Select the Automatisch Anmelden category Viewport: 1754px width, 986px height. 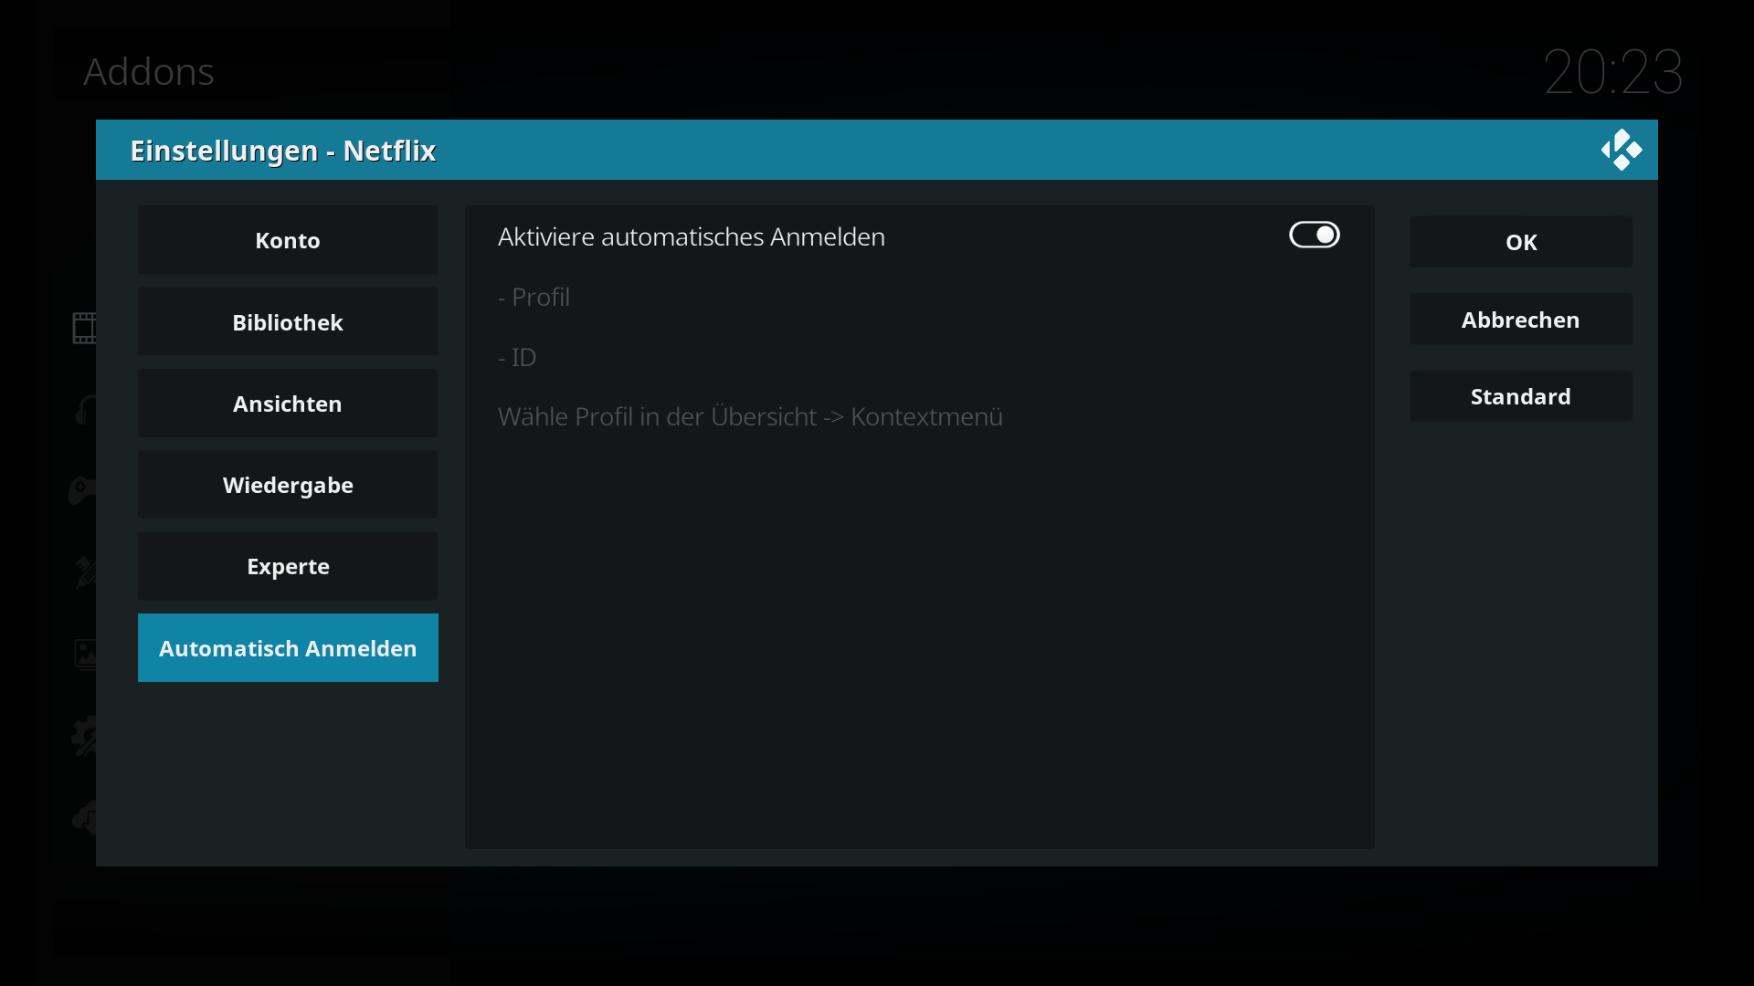point(288,648)
